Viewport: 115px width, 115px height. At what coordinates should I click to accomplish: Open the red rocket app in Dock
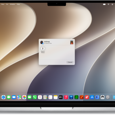pyautogui.click(x=87, y=97)
